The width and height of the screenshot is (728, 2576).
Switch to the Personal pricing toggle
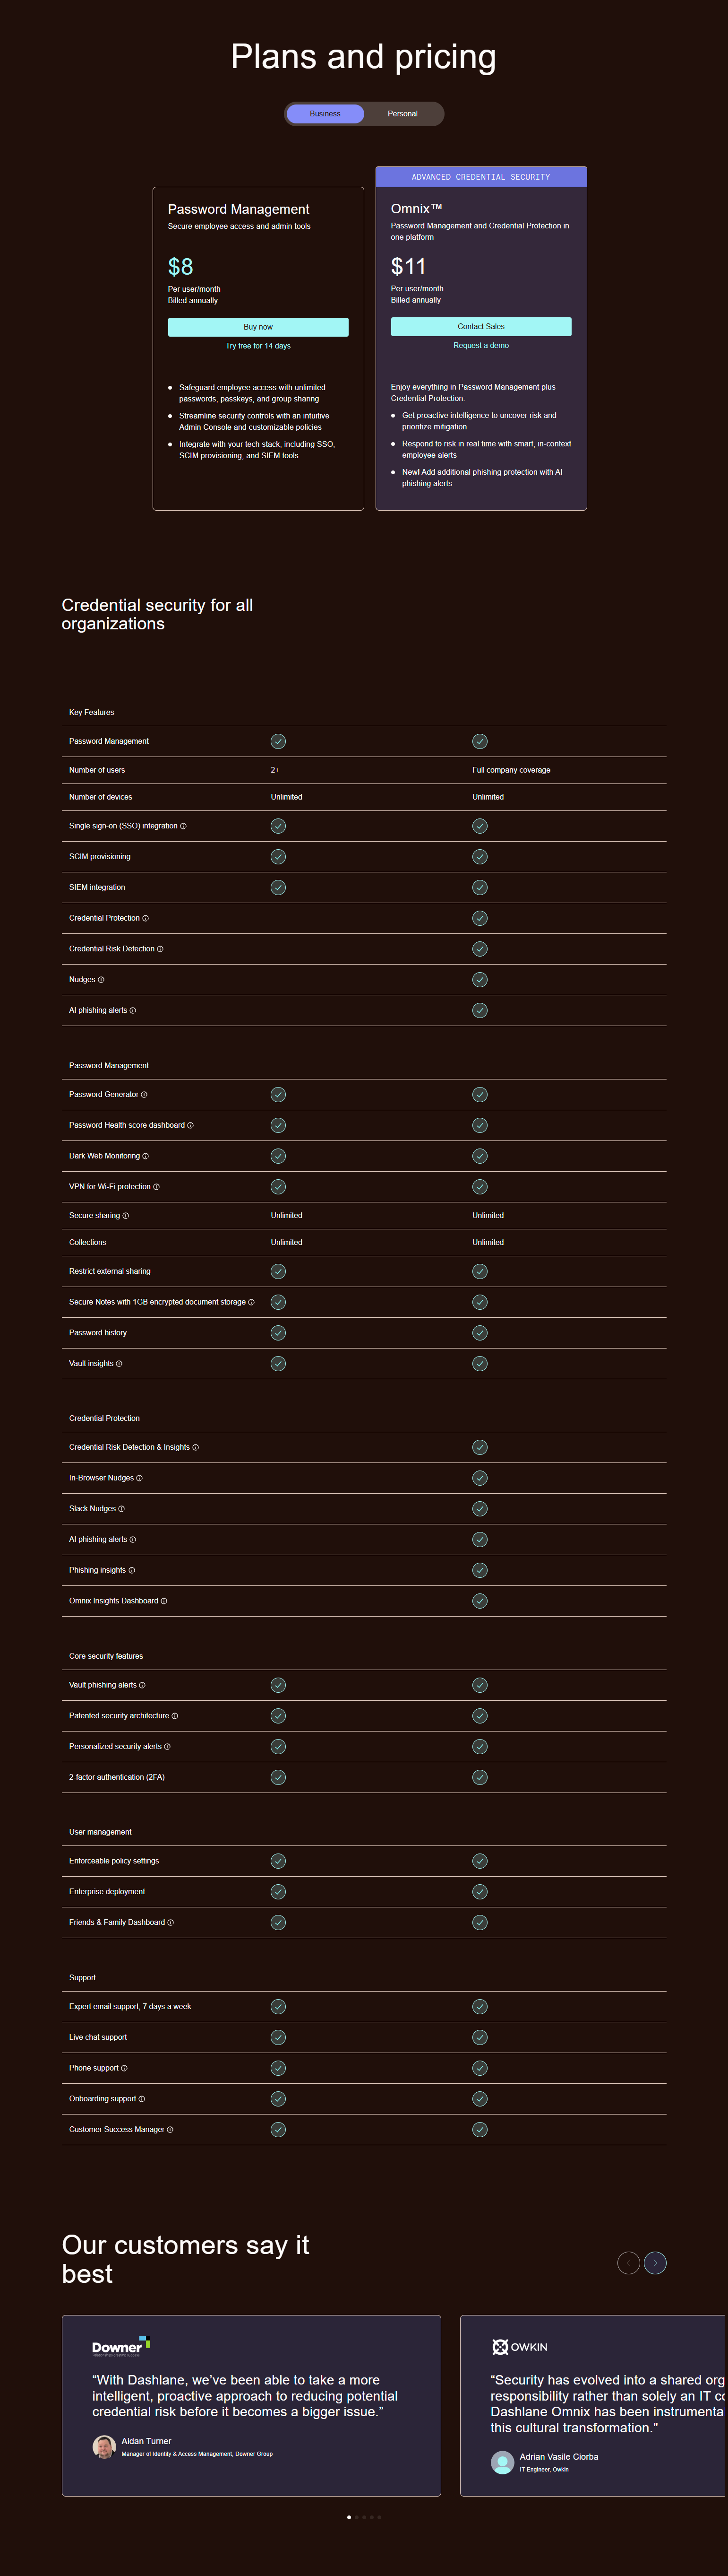403,113
